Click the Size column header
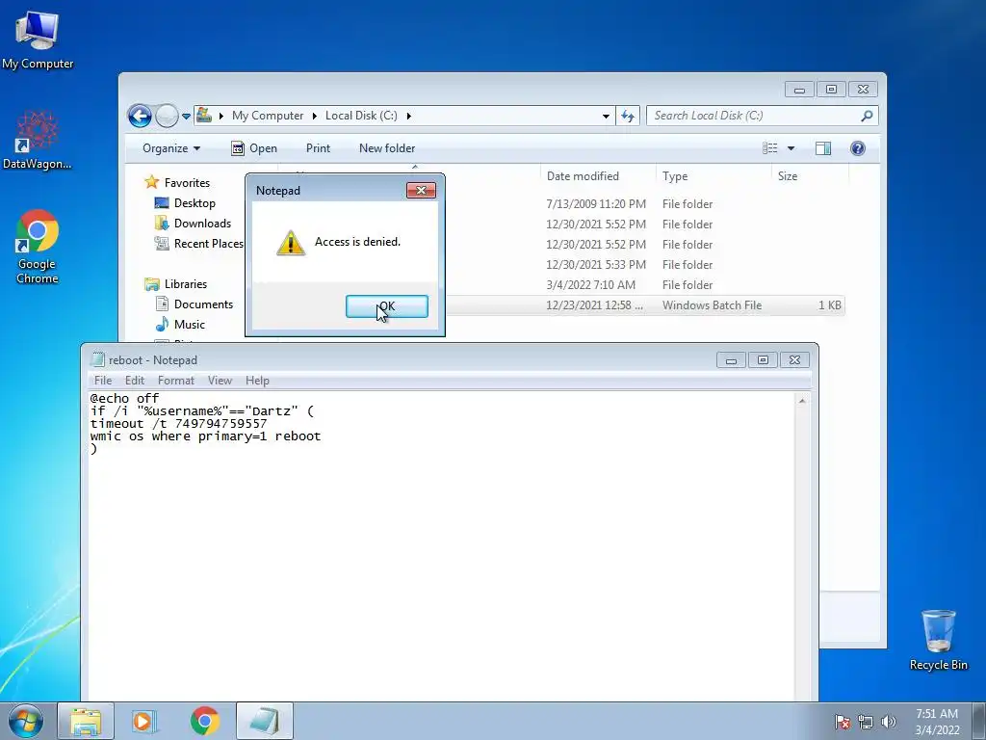The width and height of the screenshot is (986, 740). [810, 176]
